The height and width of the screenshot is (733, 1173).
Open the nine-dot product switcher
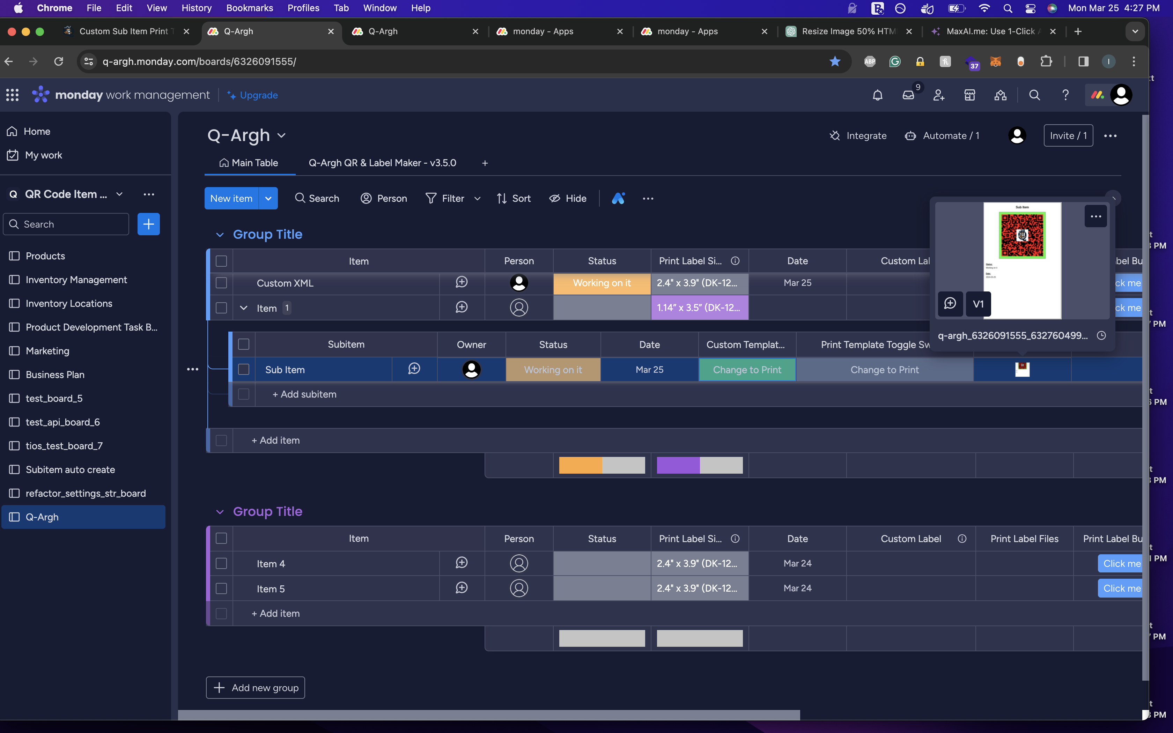point(12,95)
